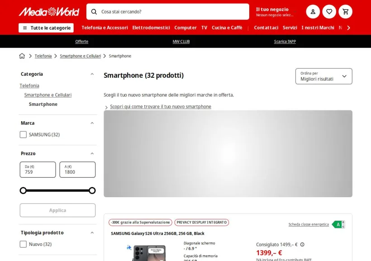Open the Scarica l'APP link
The image size is (371, 261).
pos(285,42)
